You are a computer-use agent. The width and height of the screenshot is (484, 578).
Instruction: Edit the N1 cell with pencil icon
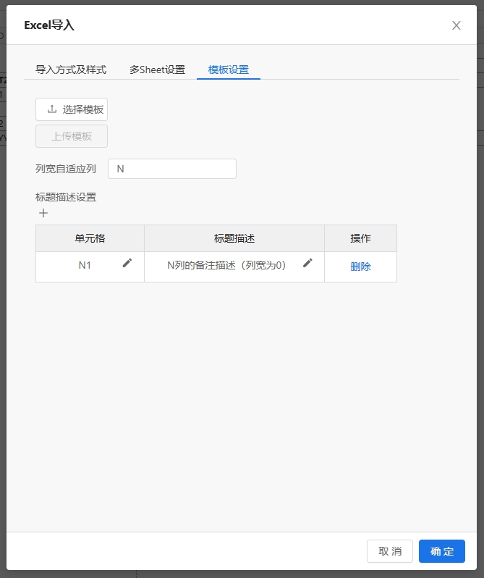[x=127, y=263]
